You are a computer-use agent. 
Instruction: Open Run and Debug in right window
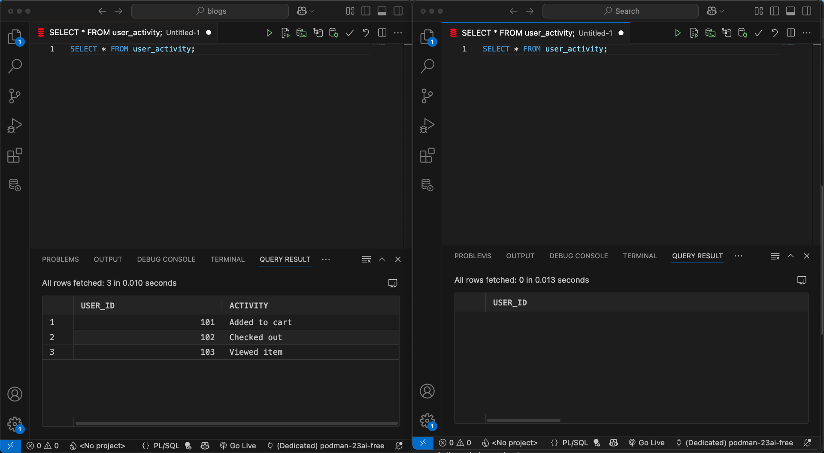427,126
